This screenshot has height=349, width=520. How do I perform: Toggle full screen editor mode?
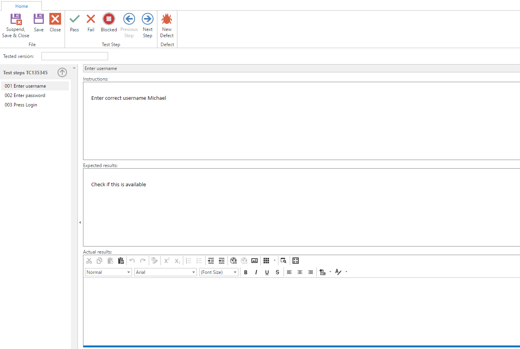click(x=296, y=261)
